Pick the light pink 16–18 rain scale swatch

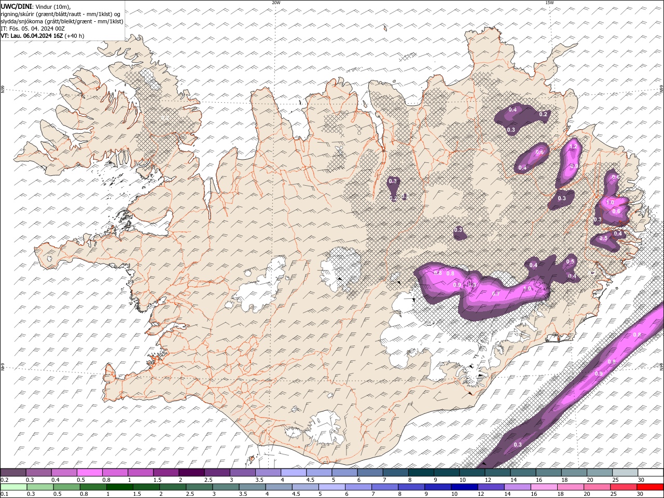point(544,487)
